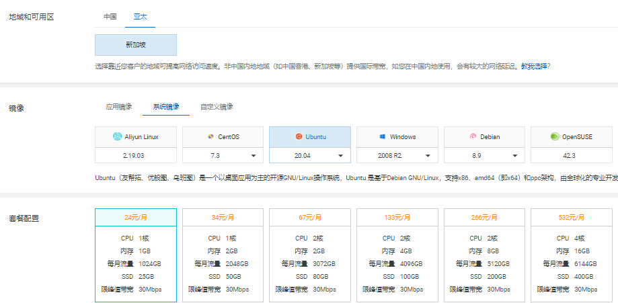Open the 系统镜像 tab
The image size is (618, 303).
click(166, 106)
